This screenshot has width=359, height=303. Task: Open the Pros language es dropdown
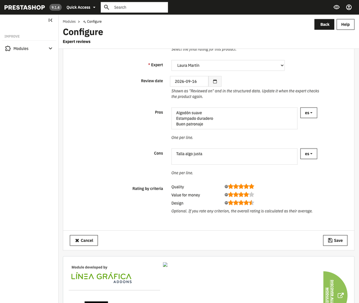pos(309,113)
